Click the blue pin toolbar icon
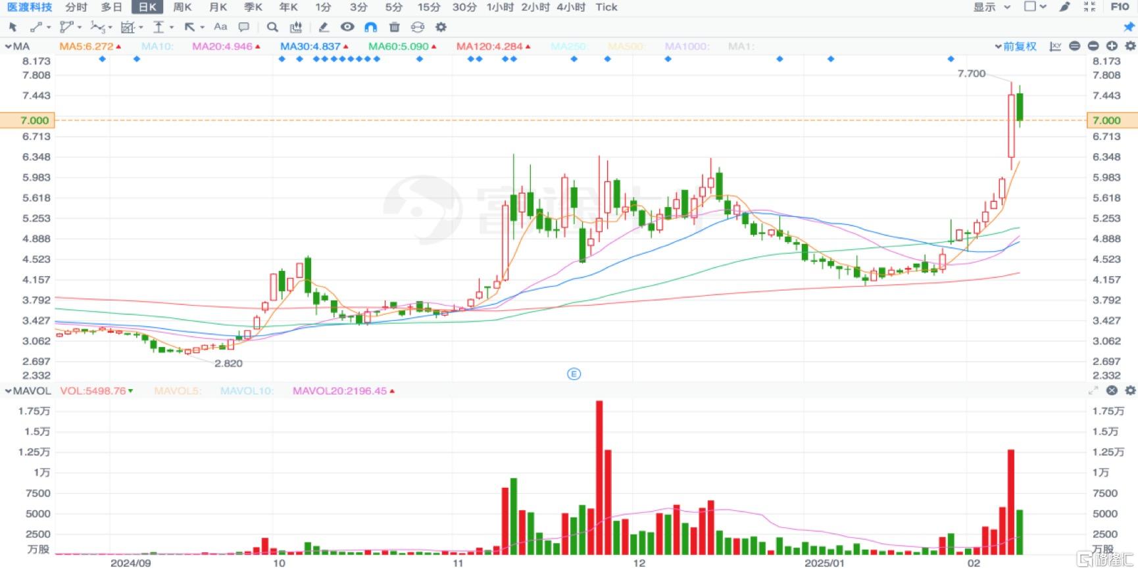This screenshot has width=1138, height=572. [x=1129, y=27]
